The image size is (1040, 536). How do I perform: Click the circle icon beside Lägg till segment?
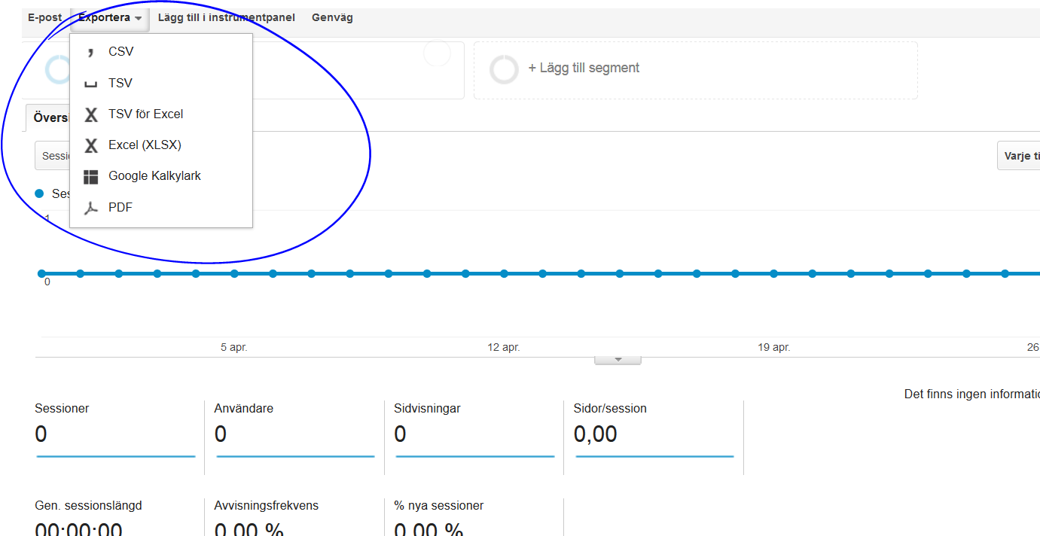pos(504,70)
